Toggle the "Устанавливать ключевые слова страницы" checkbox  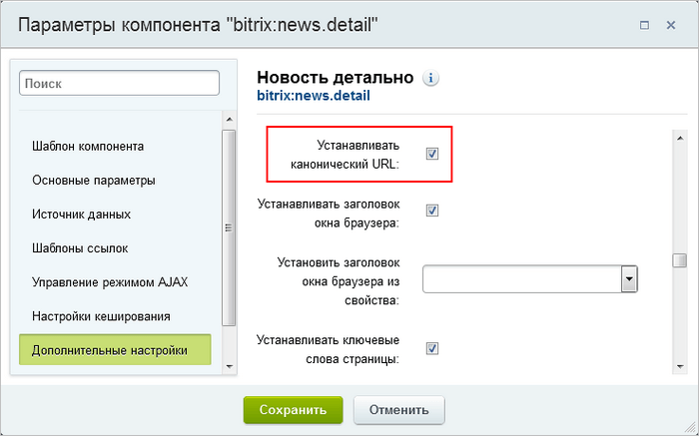point(432,348)
